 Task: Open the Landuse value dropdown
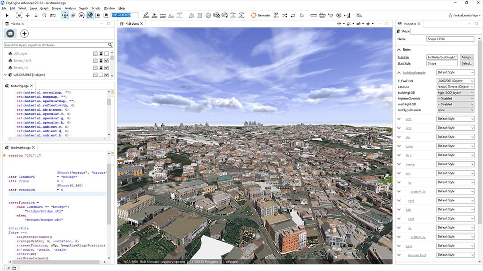click(x=455, y=87)
